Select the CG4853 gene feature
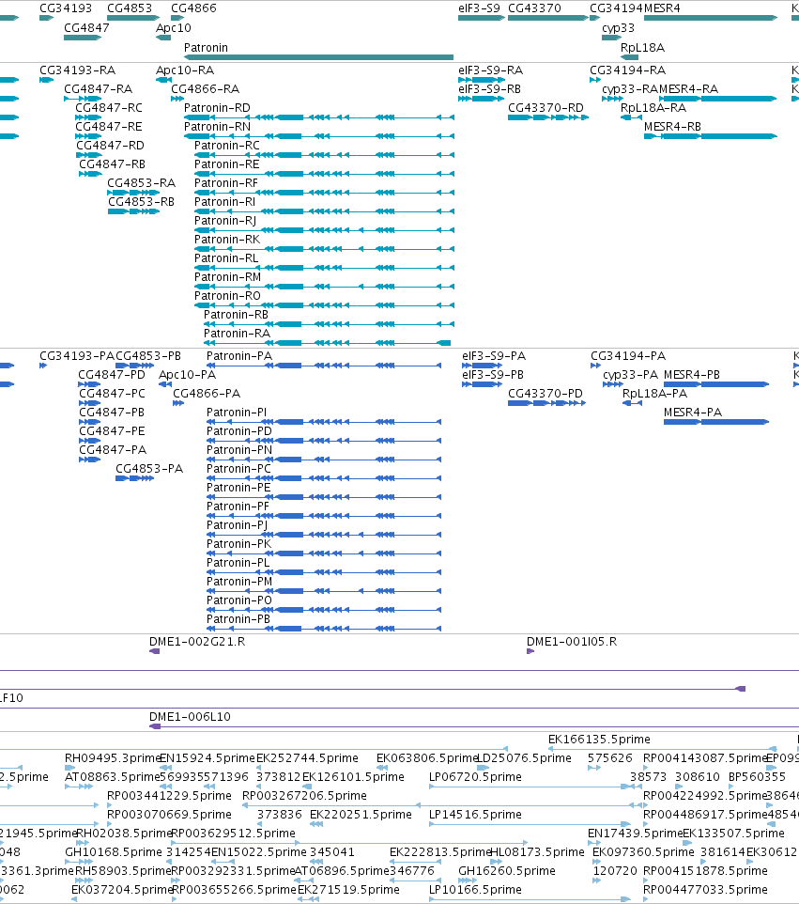Viewport: 799px width, 904px height. pyautogui.click(x=133, y=18)
